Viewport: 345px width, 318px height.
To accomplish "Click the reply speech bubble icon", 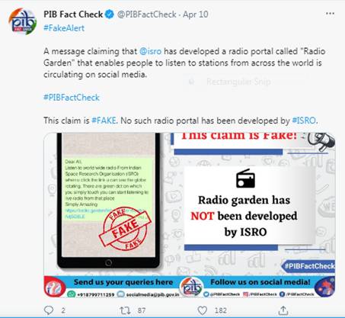I will pyautogui.click(x=49, y=310).
